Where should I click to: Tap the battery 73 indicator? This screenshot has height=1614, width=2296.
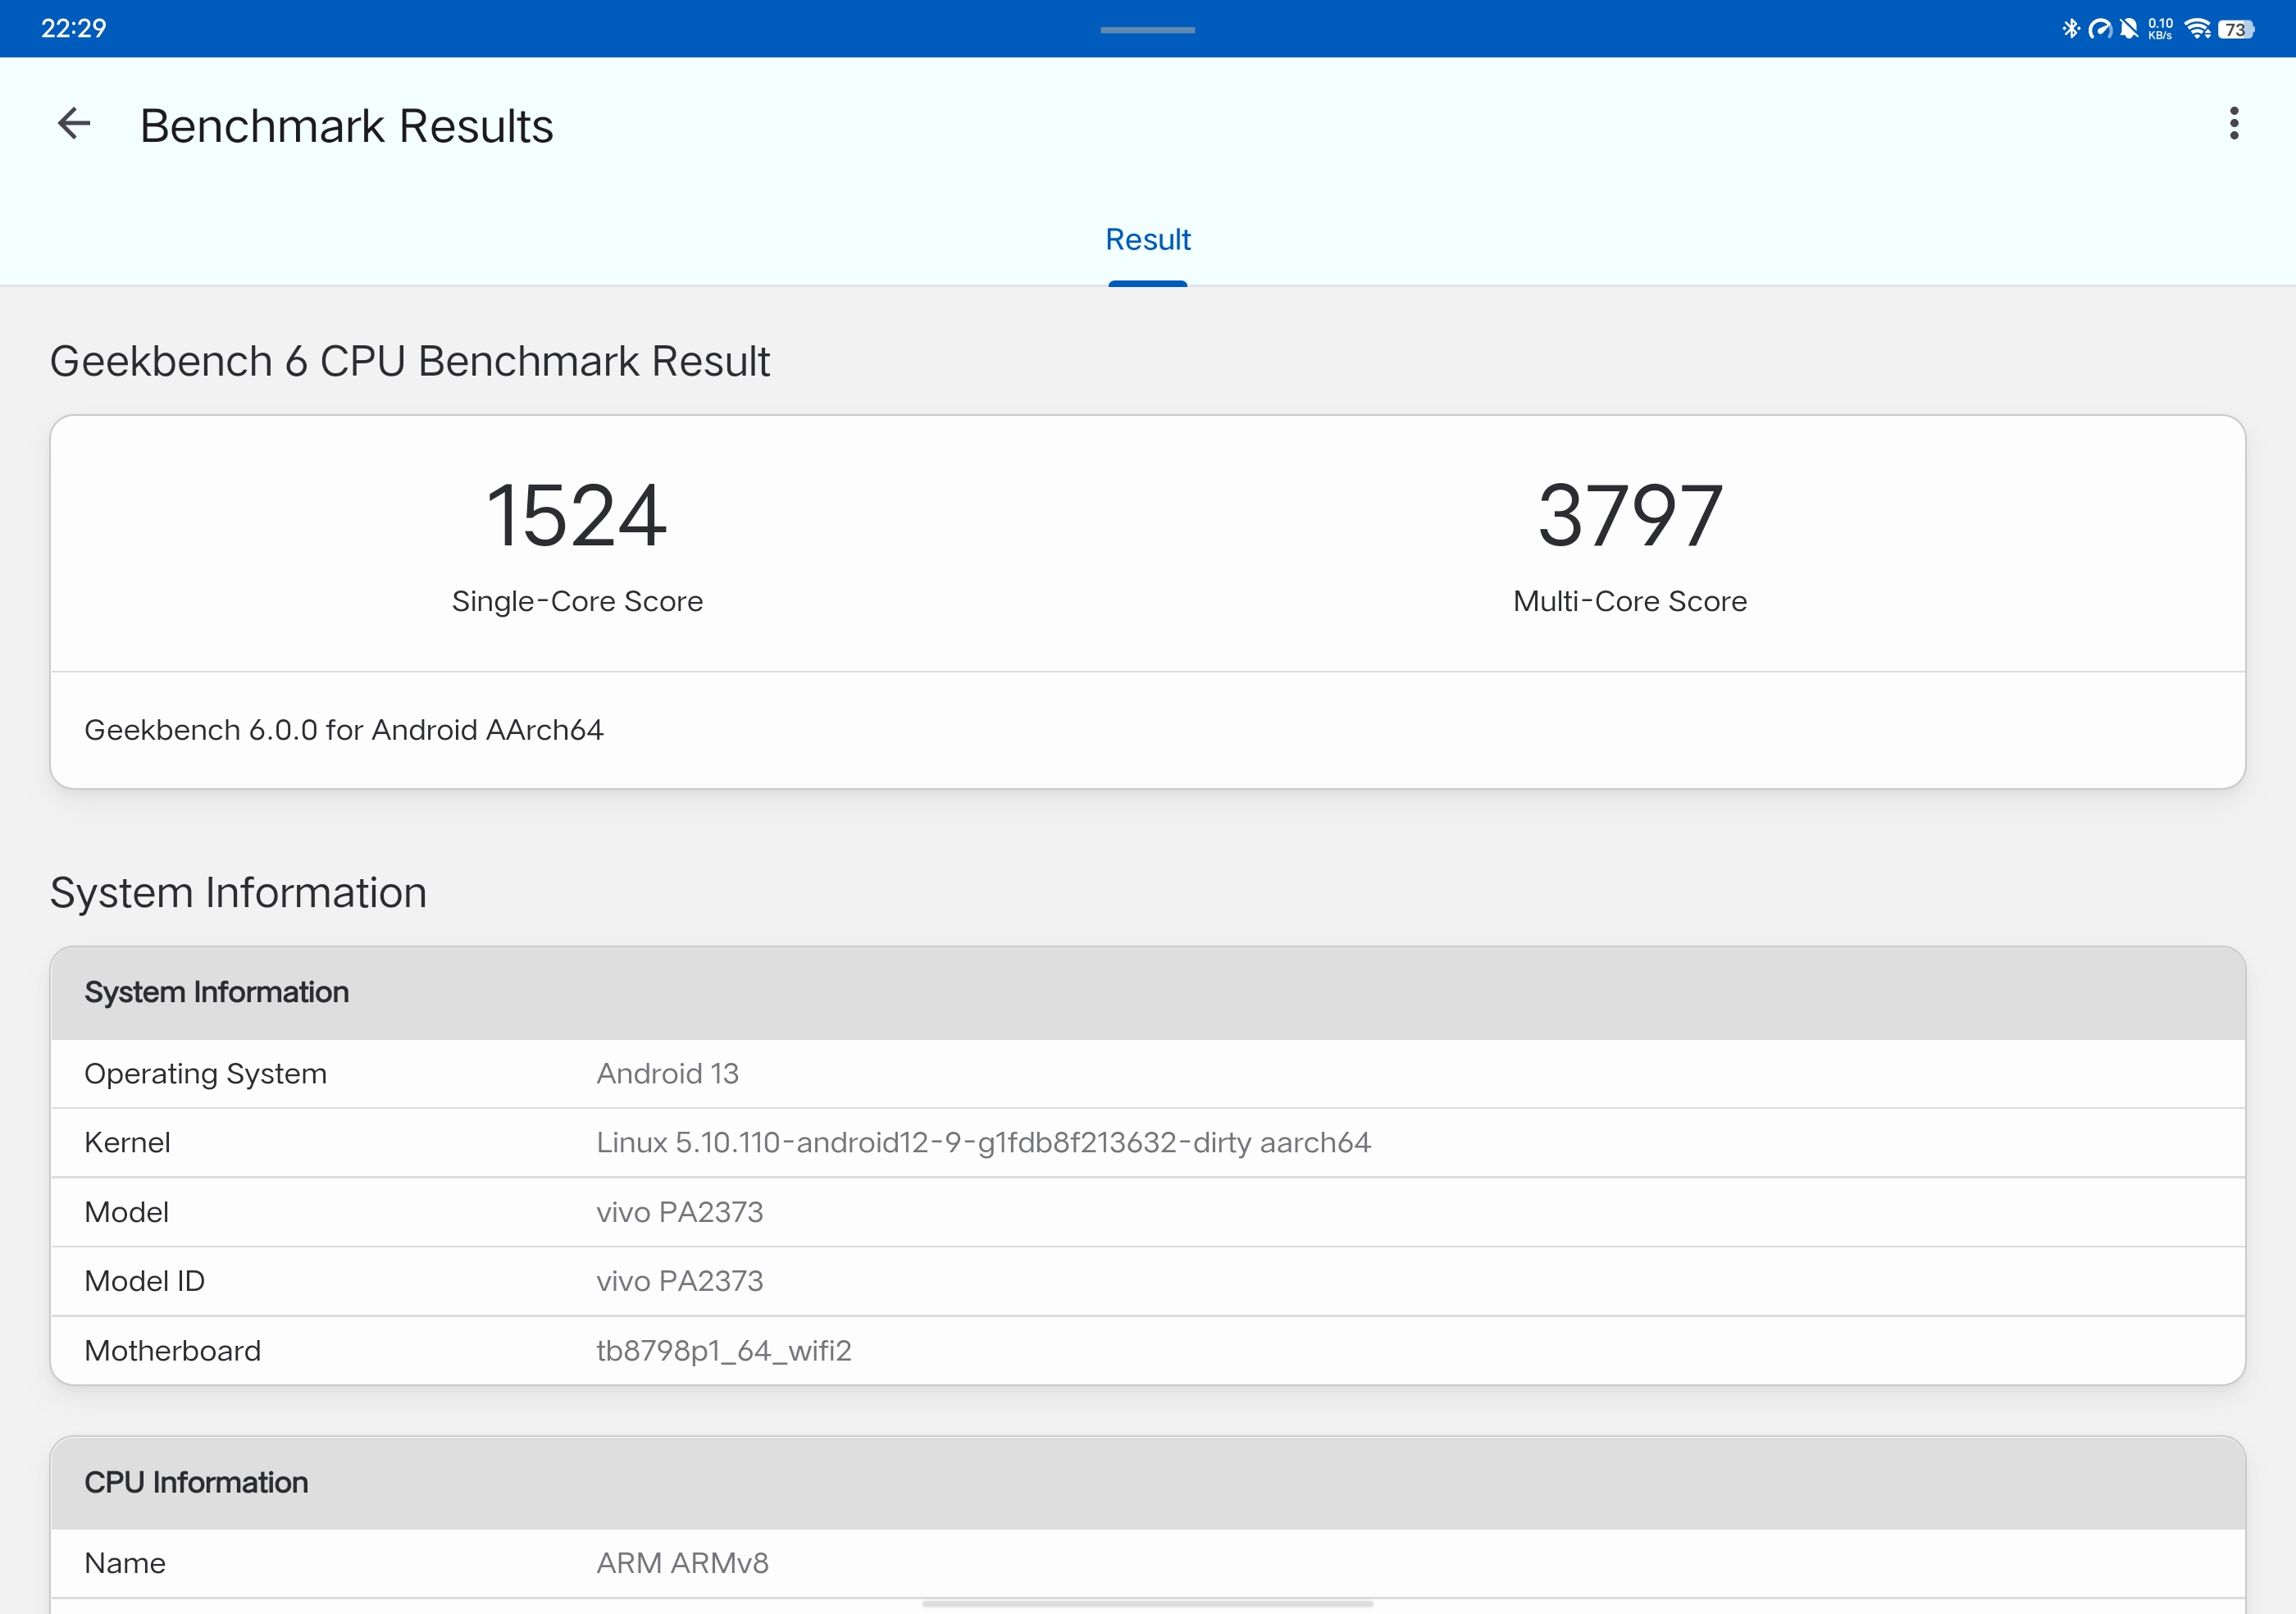click(x=2236, y=30)
